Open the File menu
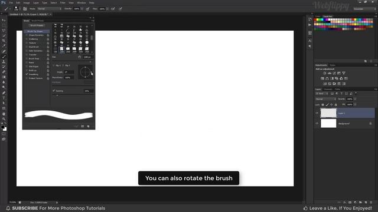 [11, 2]
